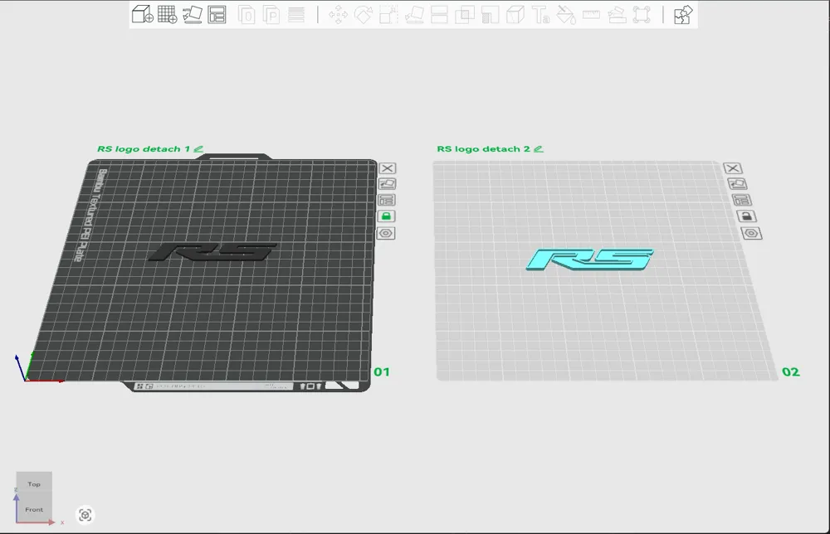
Task: Click the Arrange all objects icon
Action: (x=217, y=14)
